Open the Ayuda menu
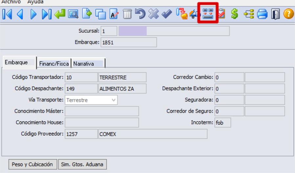Image resolution: width=295 pixels, height=173 pixels. pyautogui.click(x=35, y=2)
